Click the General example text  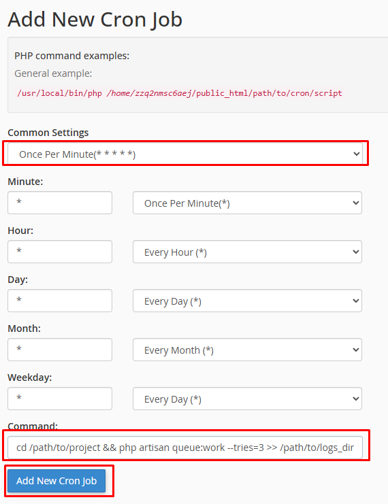(x=53, y=73)
